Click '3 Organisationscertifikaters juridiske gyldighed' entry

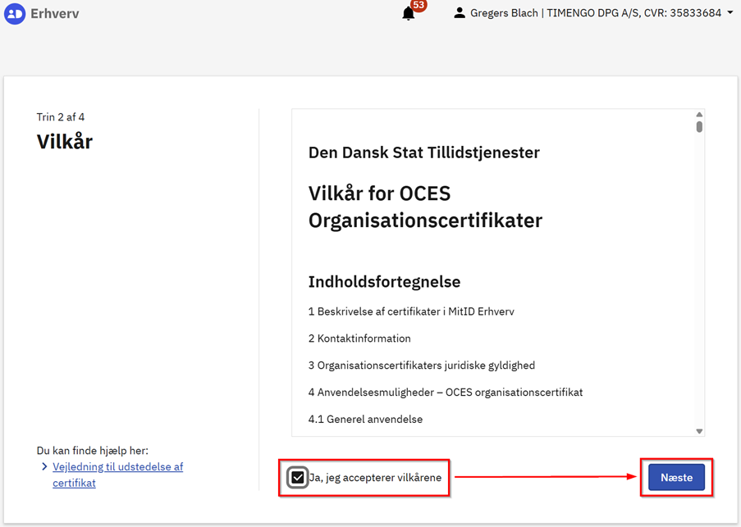point(422,366)
